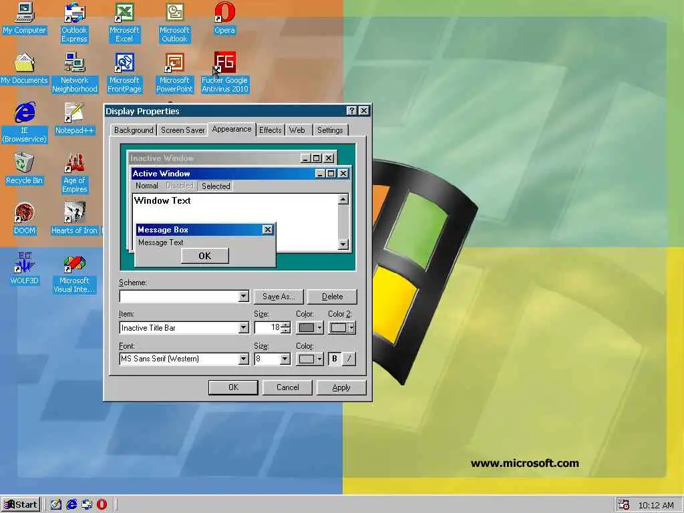The height and width of the screenshot is (513, 684).
Task: Click the gray item Color swatch
Action: pyautogui.click(x=307, y=327)
